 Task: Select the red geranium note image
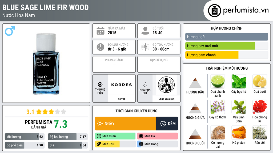pyautogui.click(x=260, y=107)
